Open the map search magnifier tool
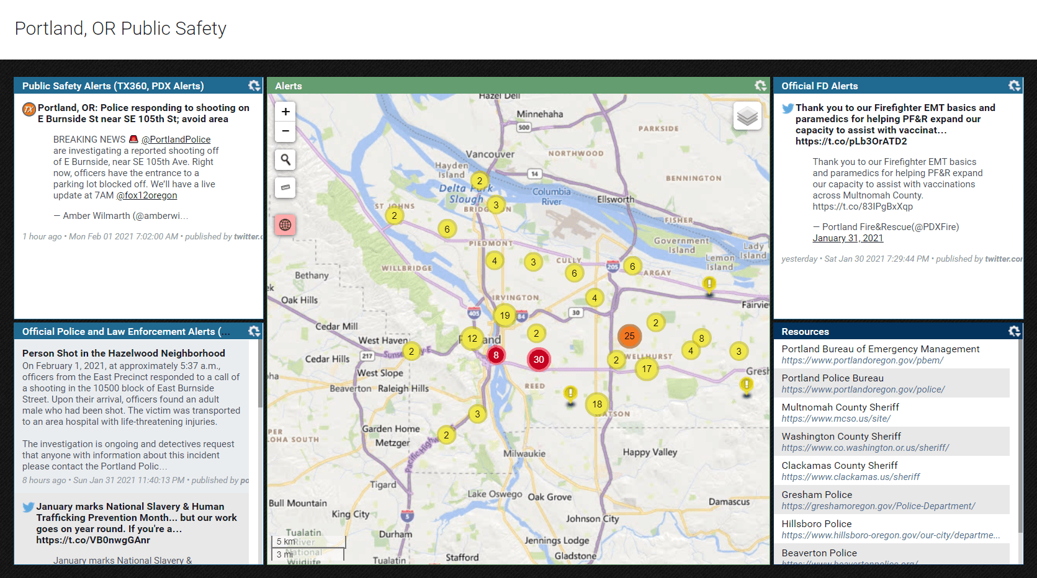Viewport: 1037px width, 578px height. pyautogui.click(x=285, y=159)
